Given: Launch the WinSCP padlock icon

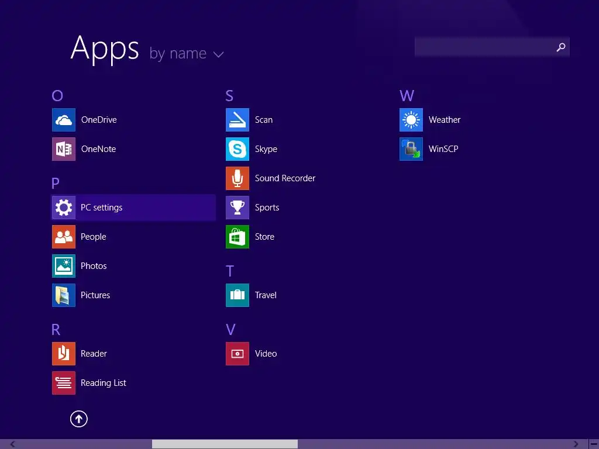Looking at the screenshot, I should tap(411, 149).
